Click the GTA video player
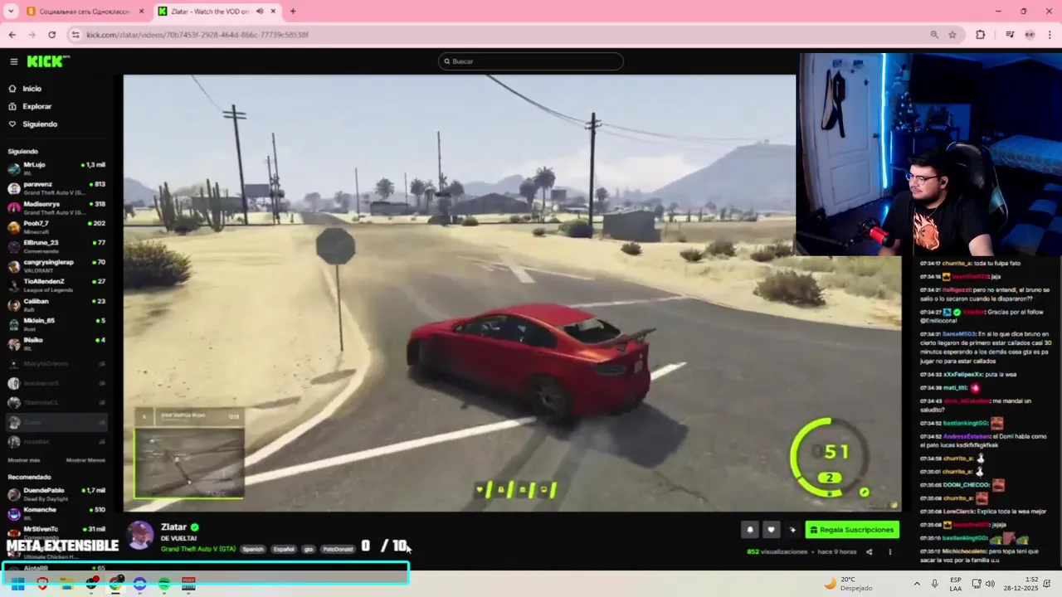 click(512, 293)
